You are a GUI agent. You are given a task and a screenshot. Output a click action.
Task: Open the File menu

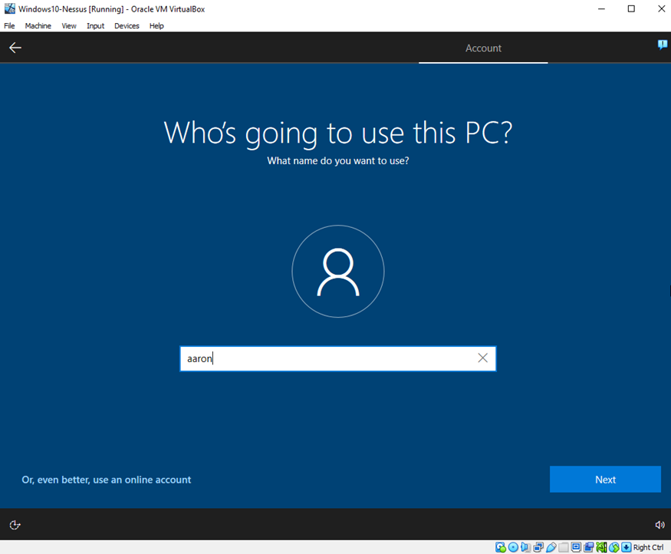(10, 26)
